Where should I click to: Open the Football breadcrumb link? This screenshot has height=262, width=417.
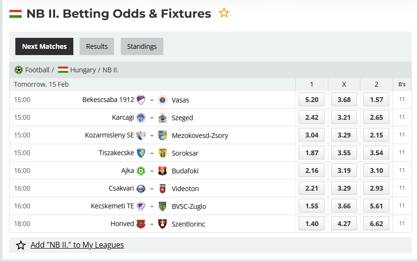(37, 70)
